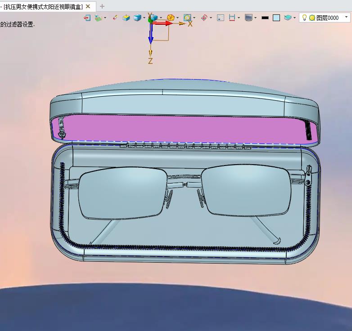This screenshot has height=331, width=352.
Task: Open the zoom window dropdown arrow
Action: coord(194,18)
